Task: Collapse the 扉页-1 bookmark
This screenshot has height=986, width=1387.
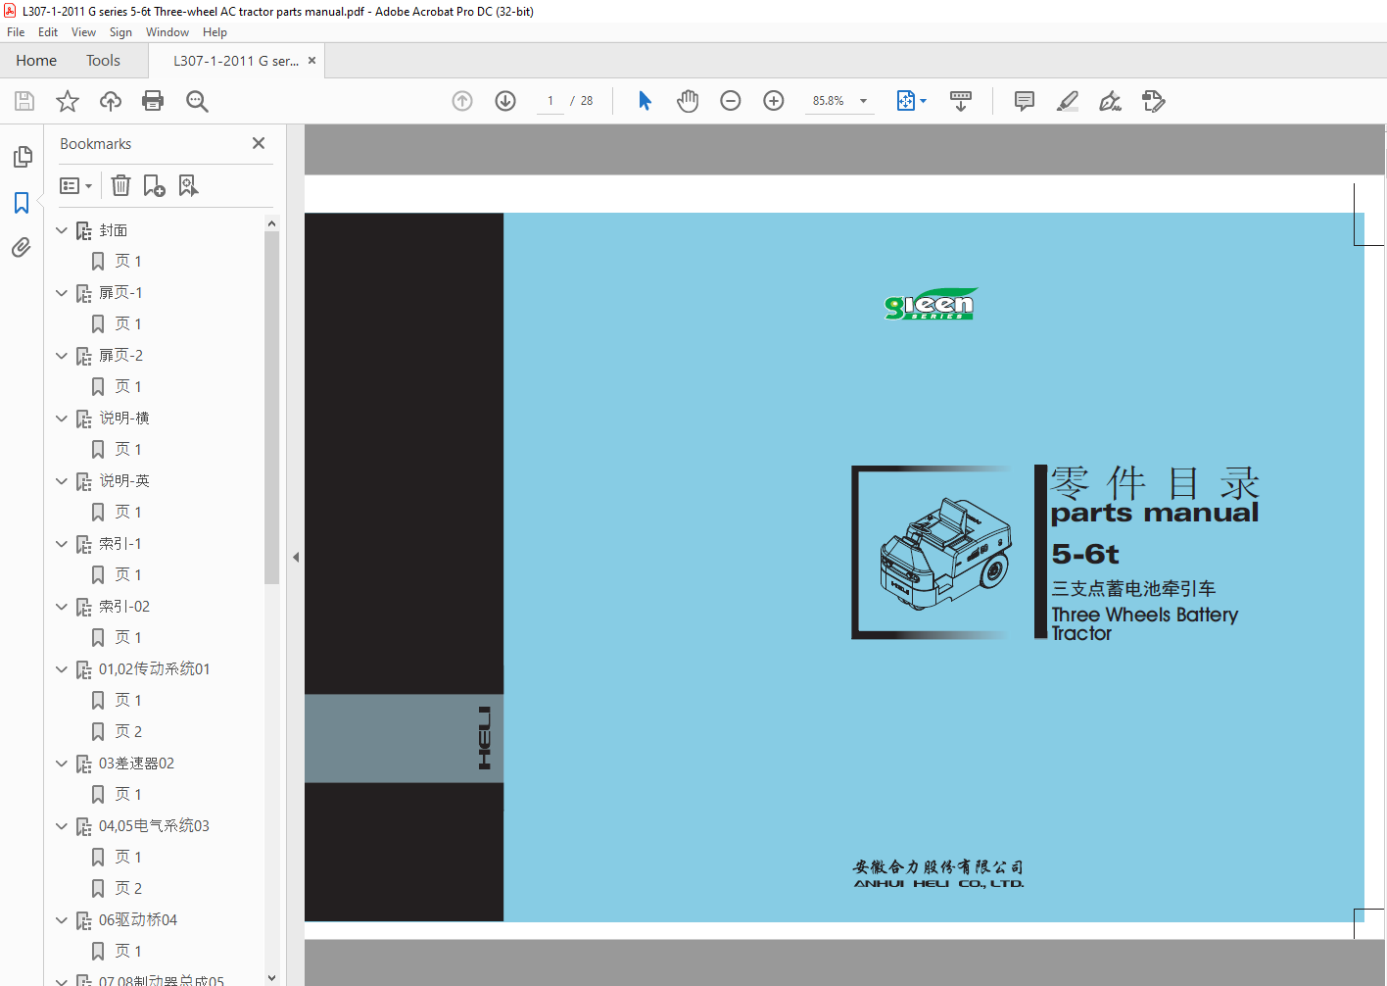Action: pos(62,293)
